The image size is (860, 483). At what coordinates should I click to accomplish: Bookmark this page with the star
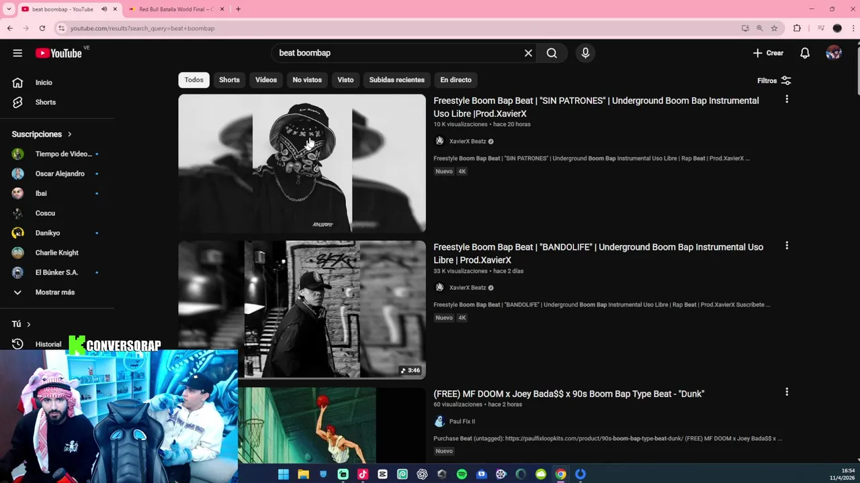click(774, 28)
